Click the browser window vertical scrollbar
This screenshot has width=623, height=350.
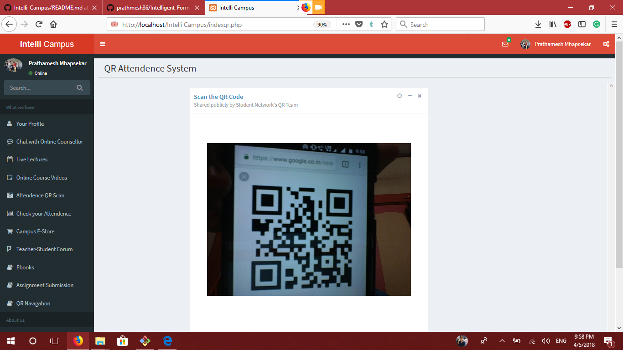[x=619, y=154]
